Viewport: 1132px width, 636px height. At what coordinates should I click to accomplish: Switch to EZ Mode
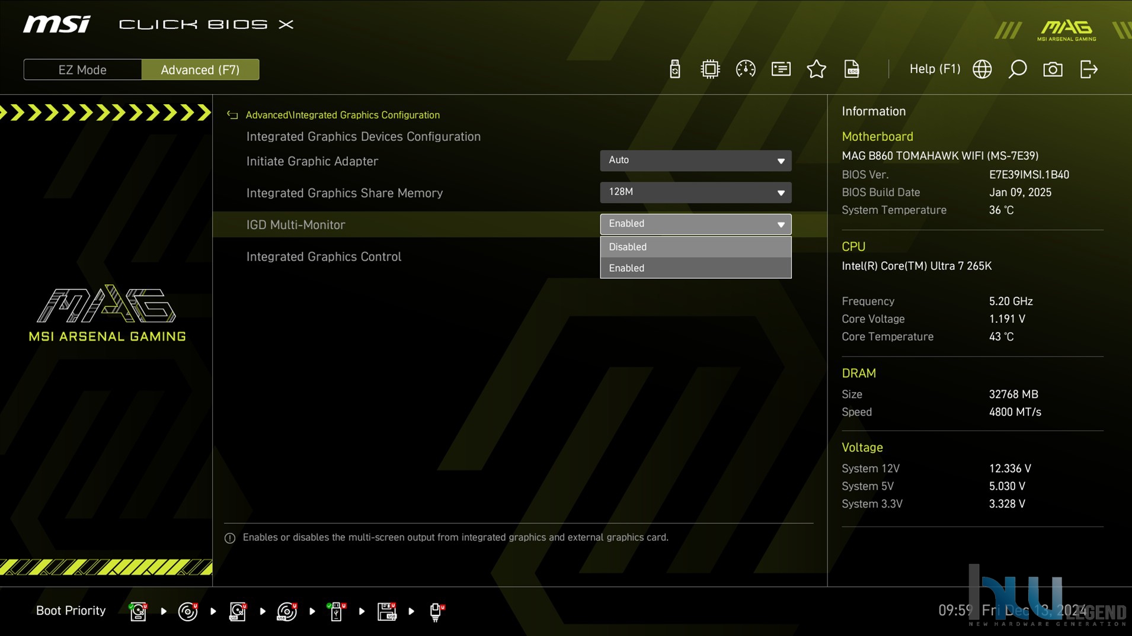pyautogui.click(x=82, y=69)
